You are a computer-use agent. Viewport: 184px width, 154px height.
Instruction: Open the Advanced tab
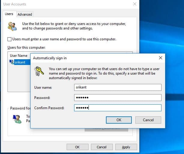(x=25, y=14)
